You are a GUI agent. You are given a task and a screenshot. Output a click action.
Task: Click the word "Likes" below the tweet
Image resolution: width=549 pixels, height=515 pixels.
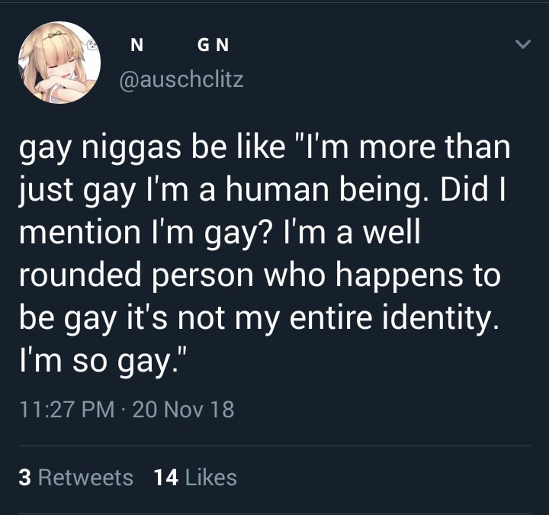(210, 478)
